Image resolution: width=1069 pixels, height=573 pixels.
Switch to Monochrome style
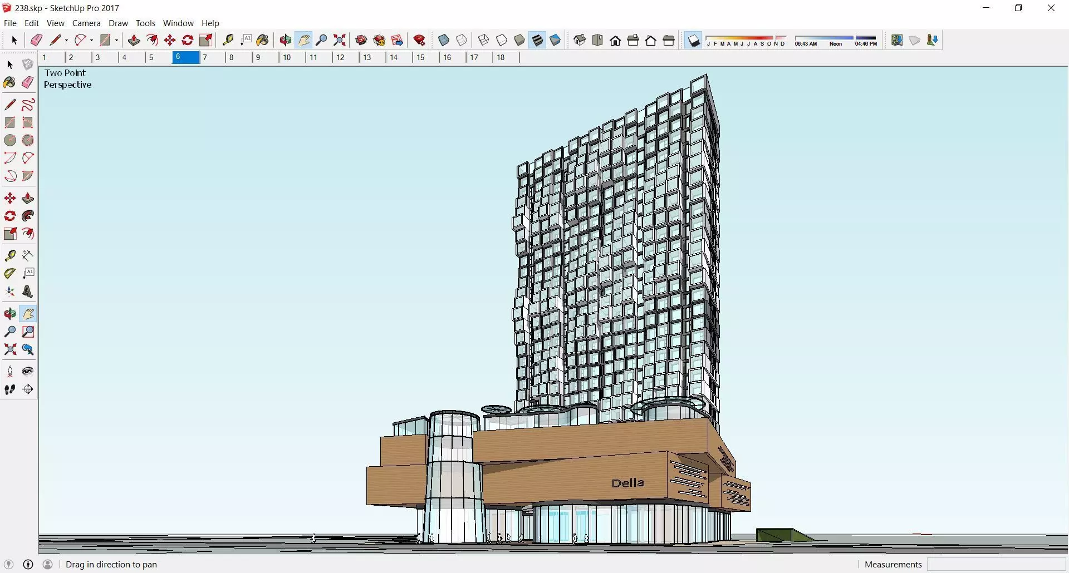(555, 40)
